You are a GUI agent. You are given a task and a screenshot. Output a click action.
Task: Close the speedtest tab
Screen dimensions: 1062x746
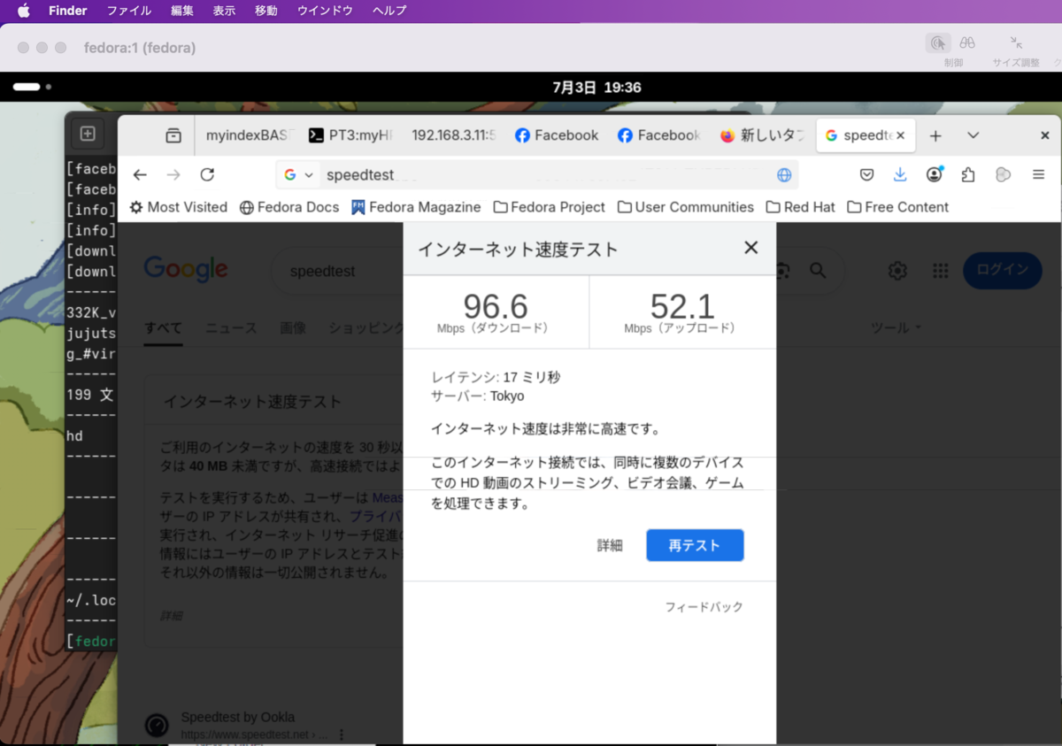[900, 135]
